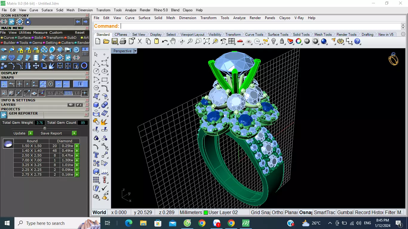The image size is (408, 229).
Task: Open the Clayoo menu in the Rhino menu bar
Action: coord(285,18)
